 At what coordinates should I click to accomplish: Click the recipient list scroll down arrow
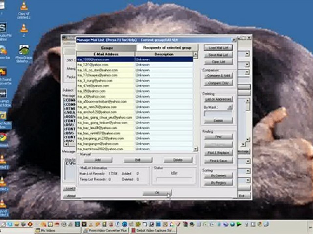pos(195,149)
